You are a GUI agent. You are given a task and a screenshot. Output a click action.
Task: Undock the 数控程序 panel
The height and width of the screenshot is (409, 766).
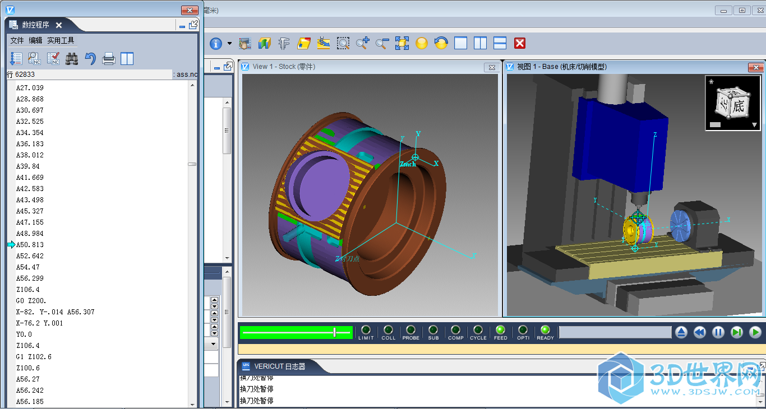[193, 25]
